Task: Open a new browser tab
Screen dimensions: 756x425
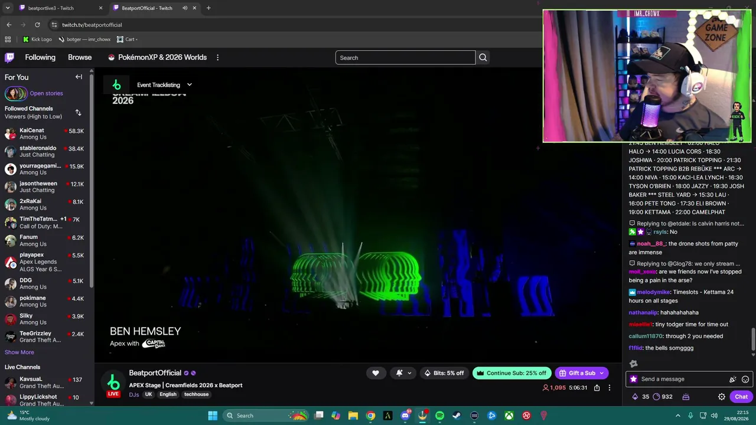Action: click(208, 8)
